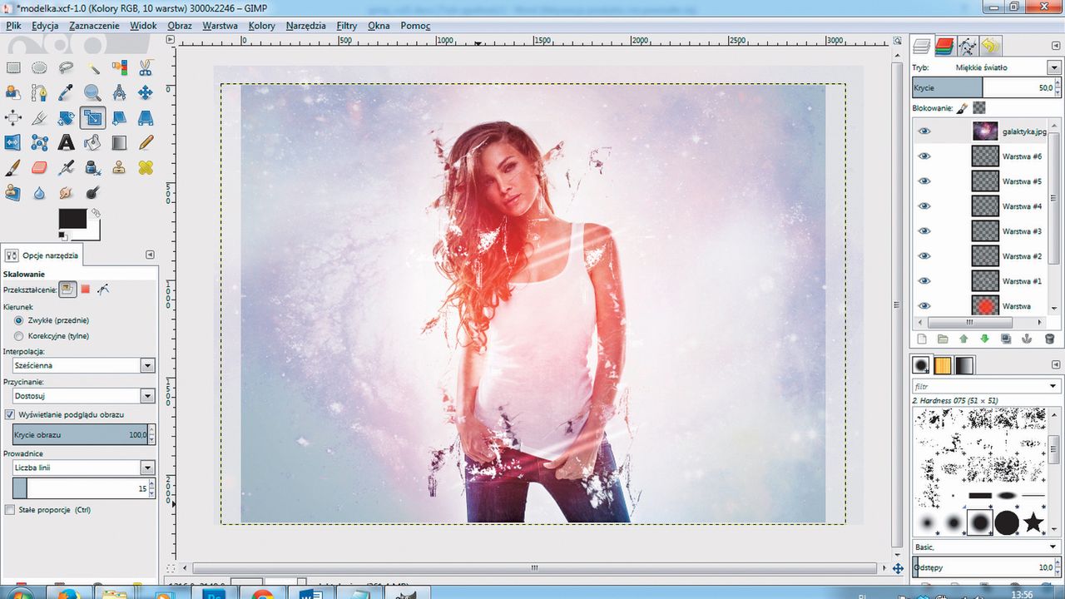Select the Pencil tool
This screenshot has height=599, width=1065.
[146, 143]
